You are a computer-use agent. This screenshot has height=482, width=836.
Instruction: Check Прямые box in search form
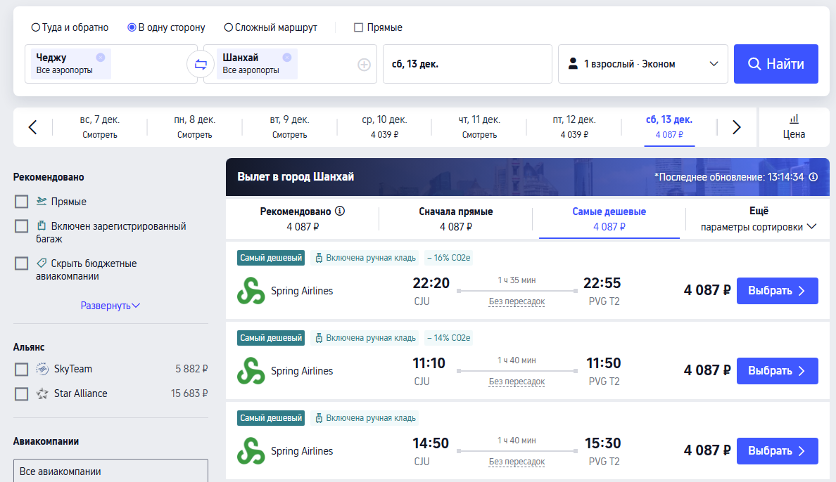coord(358,27)
